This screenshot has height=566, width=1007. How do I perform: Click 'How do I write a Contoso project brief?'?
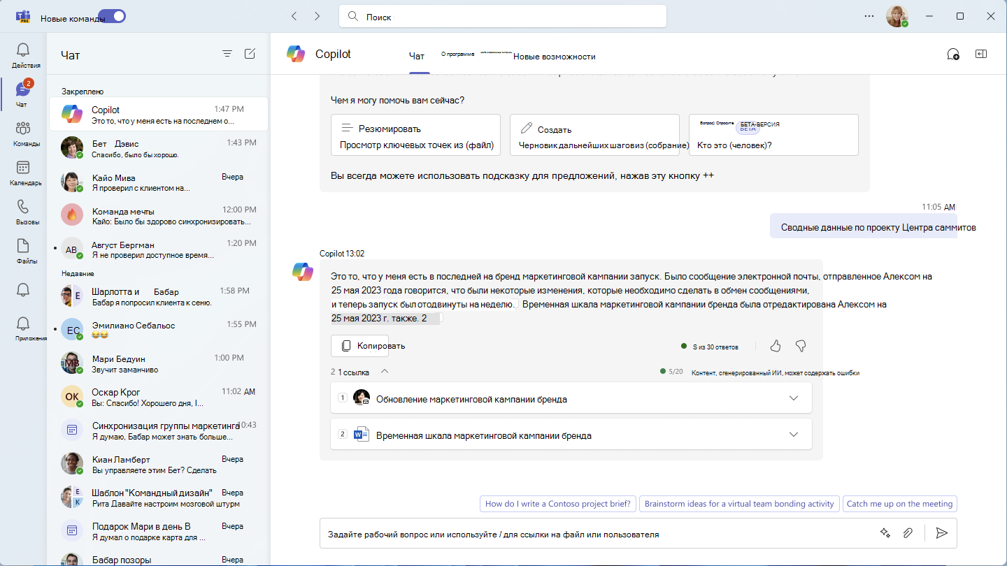558,504
